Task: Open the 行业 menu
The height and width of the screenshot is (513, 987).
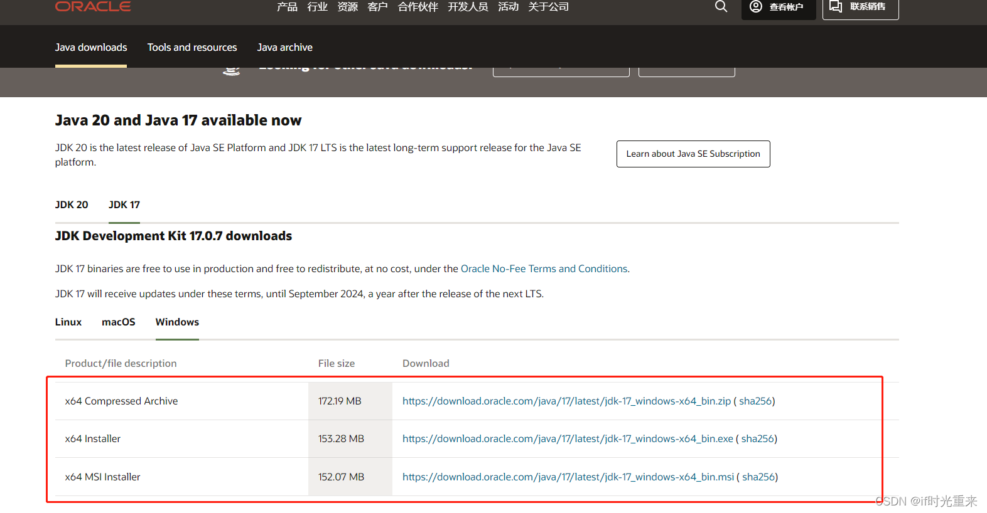Action: coord(317,7)
